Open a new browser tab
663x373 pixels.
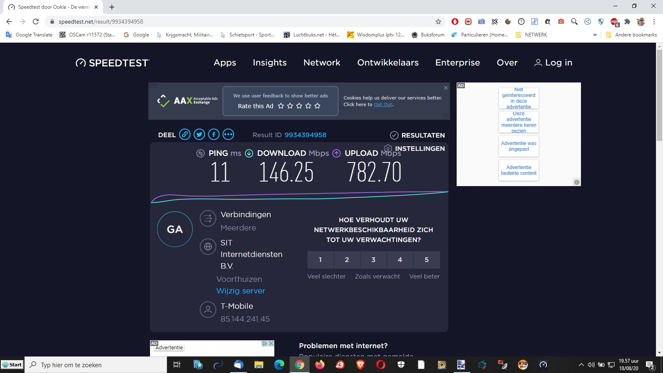click(112, 7)
